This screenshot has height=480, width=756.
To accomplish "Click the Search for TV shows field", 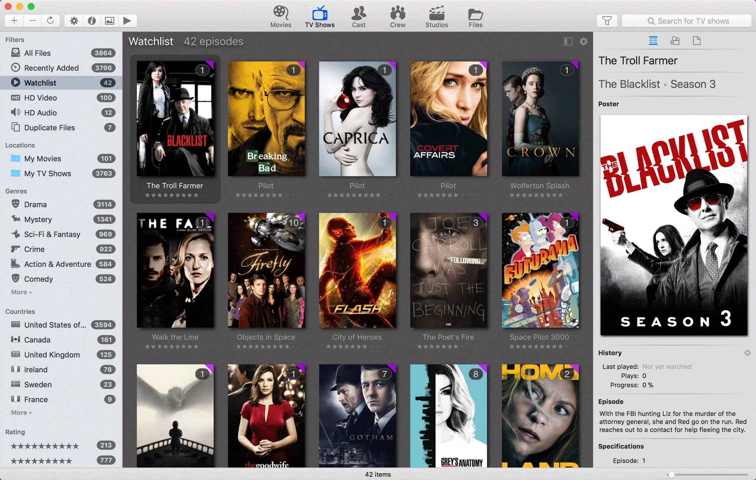I will pos(687,21).
